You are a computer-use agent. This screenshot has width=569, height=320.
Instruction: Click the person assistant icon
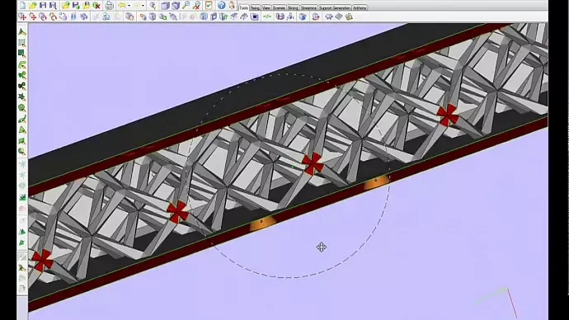pyautogui.click(x=232, y=5)
